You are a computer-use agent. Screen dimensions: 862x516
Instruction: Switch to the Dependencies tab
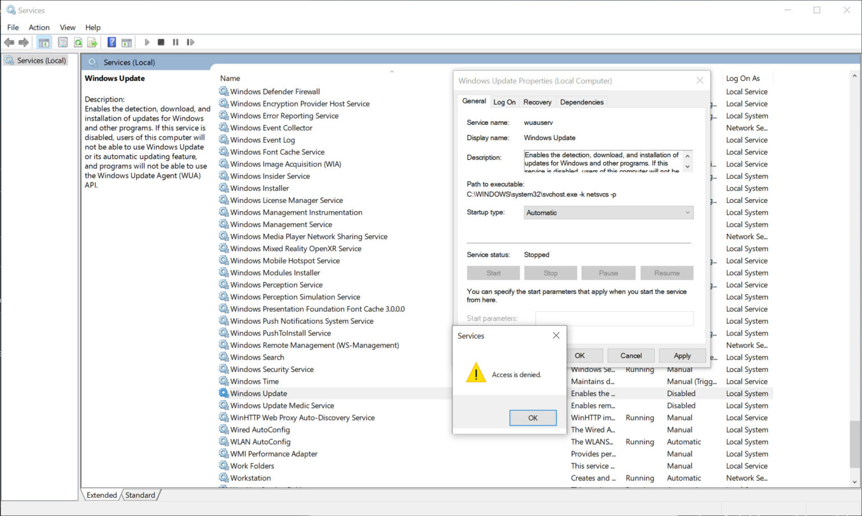(581, 102)
